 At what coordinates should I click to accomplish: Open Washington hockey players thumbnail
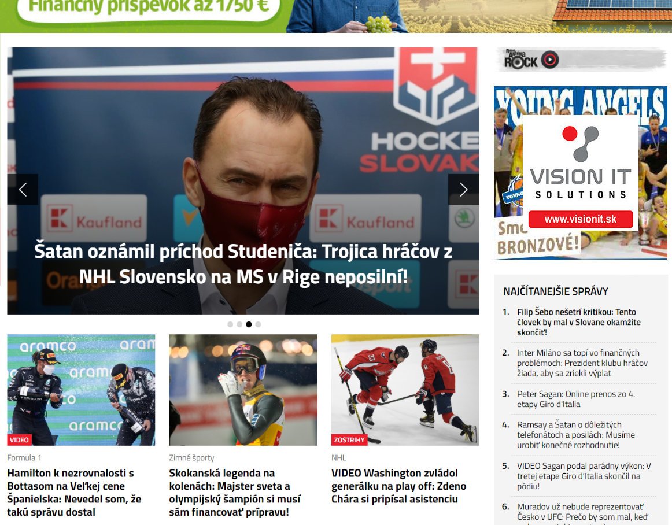pos(405,390)
